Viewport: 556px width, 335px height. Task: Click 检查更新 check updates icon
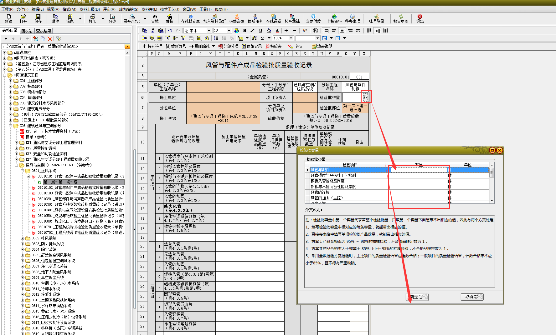click(x=401, y=18)
